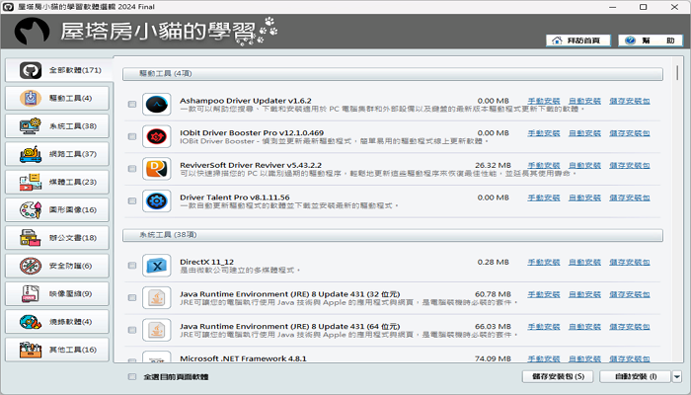Select the 全部軟體(171) tab
691x395 pixels.
57,70
